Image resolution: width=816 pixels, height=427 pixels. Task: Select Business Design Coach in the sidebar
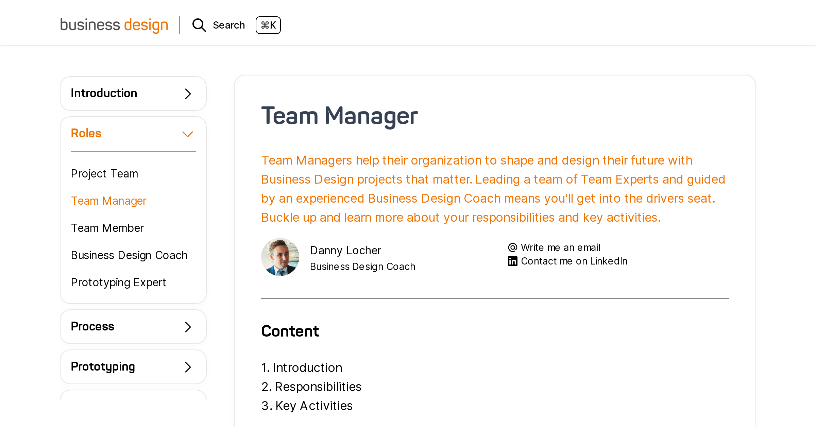pyautogui.click(x=129, y=255)
